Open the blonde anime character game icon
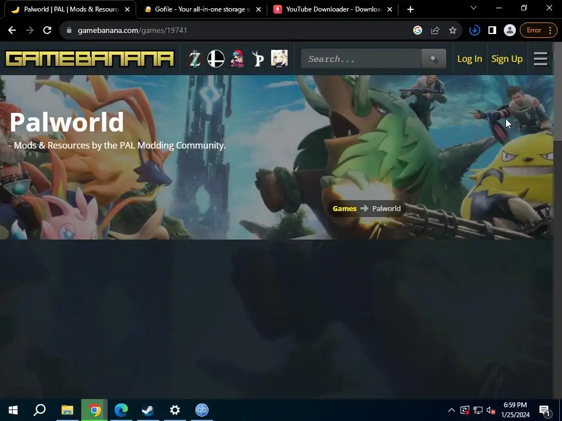Image resolution: width=562 pixels, height=421 pixels. click(x=279, y=59)
